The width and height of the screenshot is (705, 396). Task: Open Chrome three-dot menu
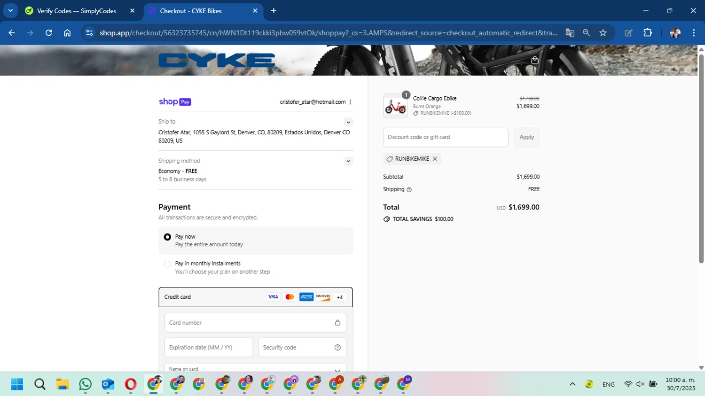(694, 33)
